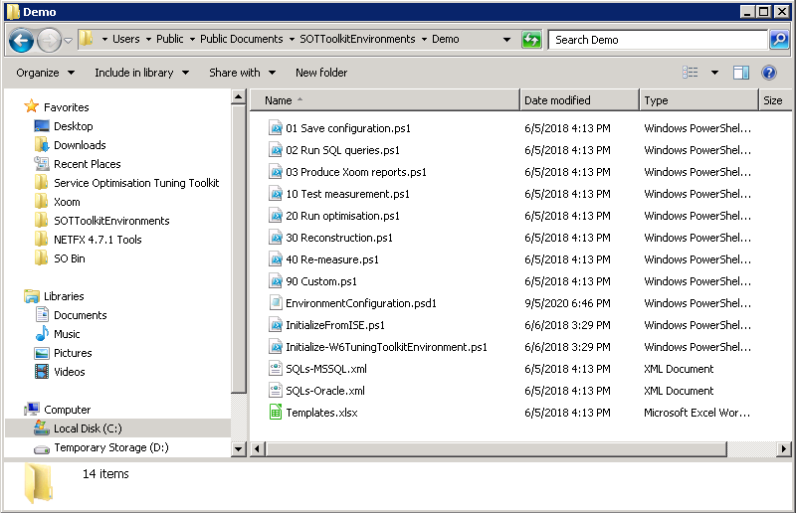Screen dimensions: 796x513
Task: Click the search magnifier icon
Action: 779,40
